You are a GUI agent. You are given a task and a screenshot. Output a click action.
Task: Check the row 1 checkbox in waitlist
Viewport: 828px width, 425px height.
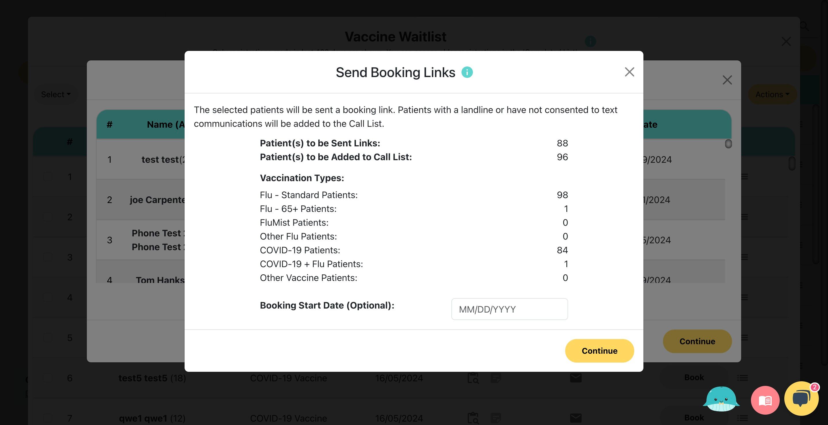click(47, 177)
